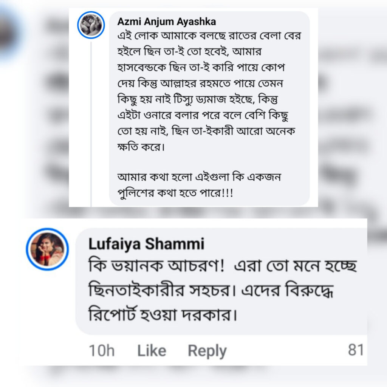Open the Azmi Anjum Ayashka name link
This screenshot has height=387, width=387.
pos(167,22)
